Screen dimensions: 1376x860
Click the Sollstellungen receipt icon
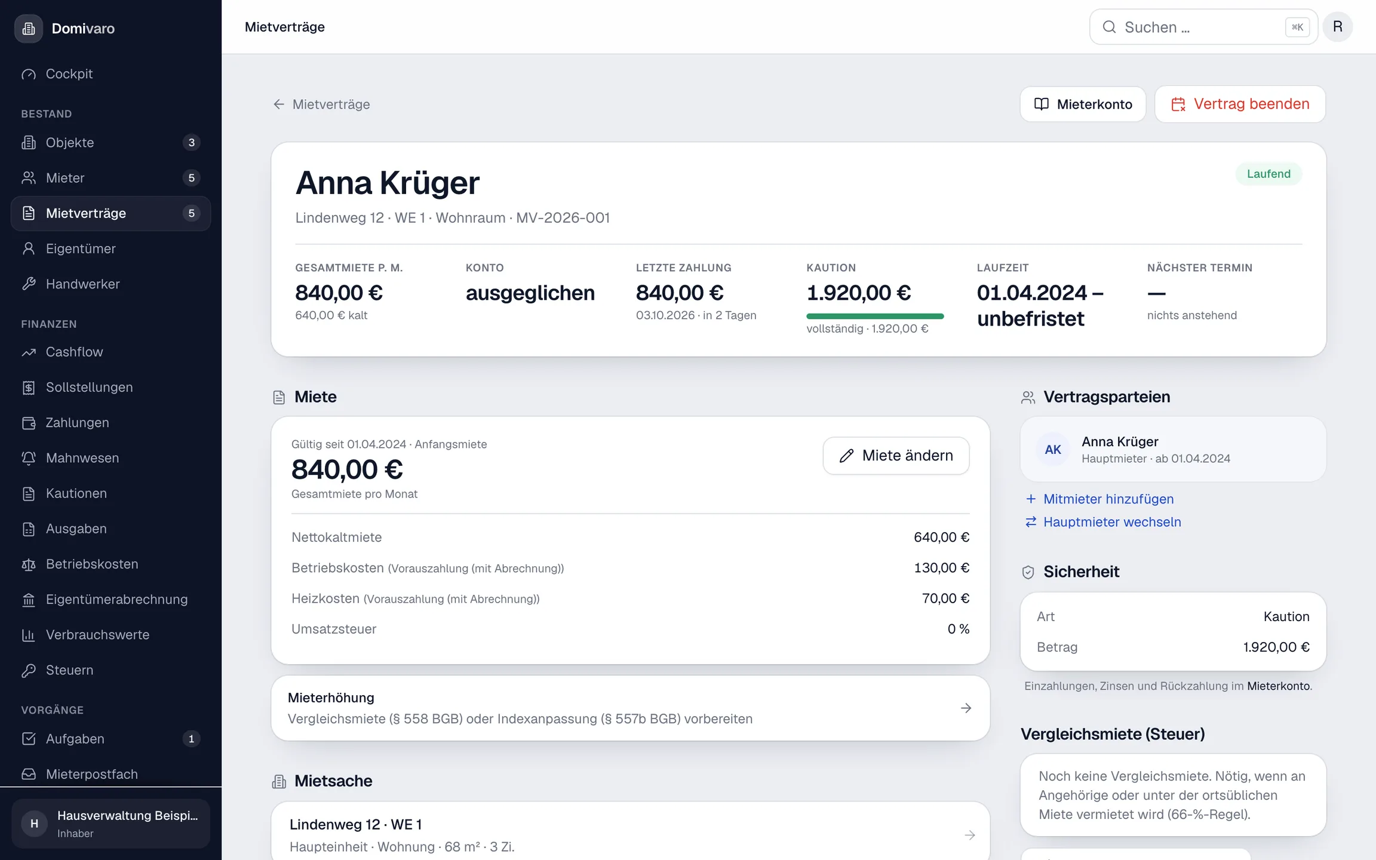[29, 388]
